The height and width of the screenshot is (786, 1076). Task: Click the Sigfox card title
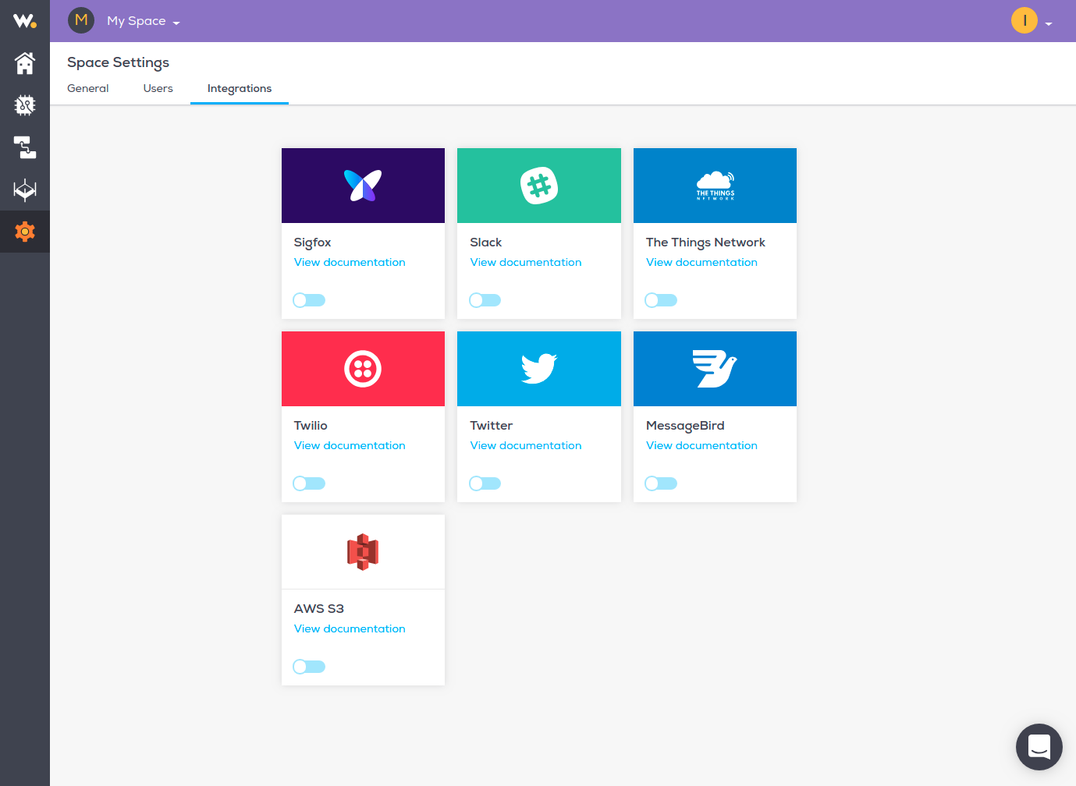tap(312, 243)
